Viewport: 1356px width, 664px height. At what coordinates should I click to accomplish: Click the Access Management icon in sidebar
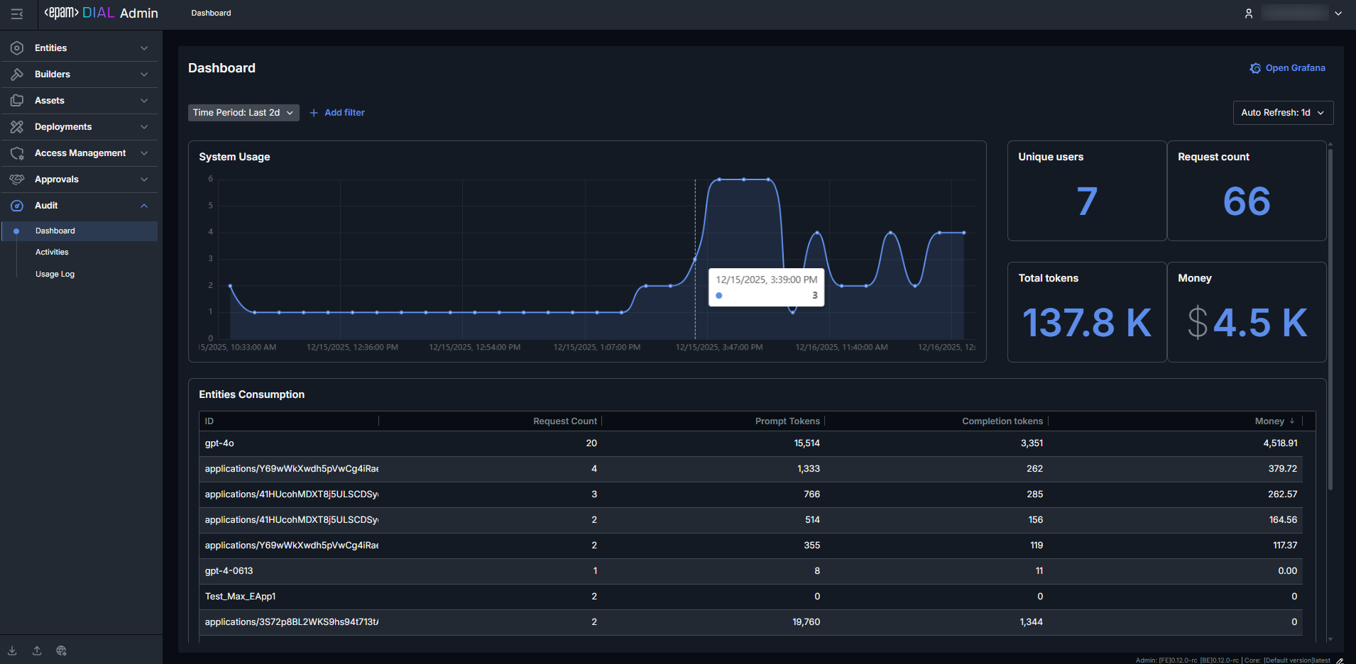pos(17,153)
